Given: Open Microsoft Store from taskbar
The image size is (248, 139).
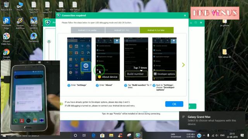Looking at the screenshot, I should [102, 136].
